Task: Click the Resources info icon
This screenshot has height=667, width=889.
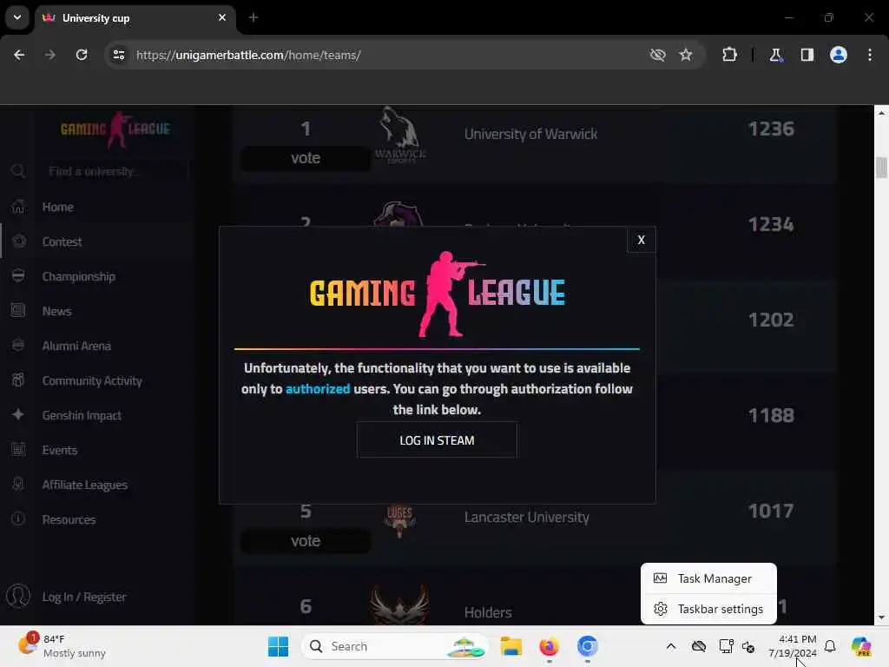Action: tap(18, 519)
